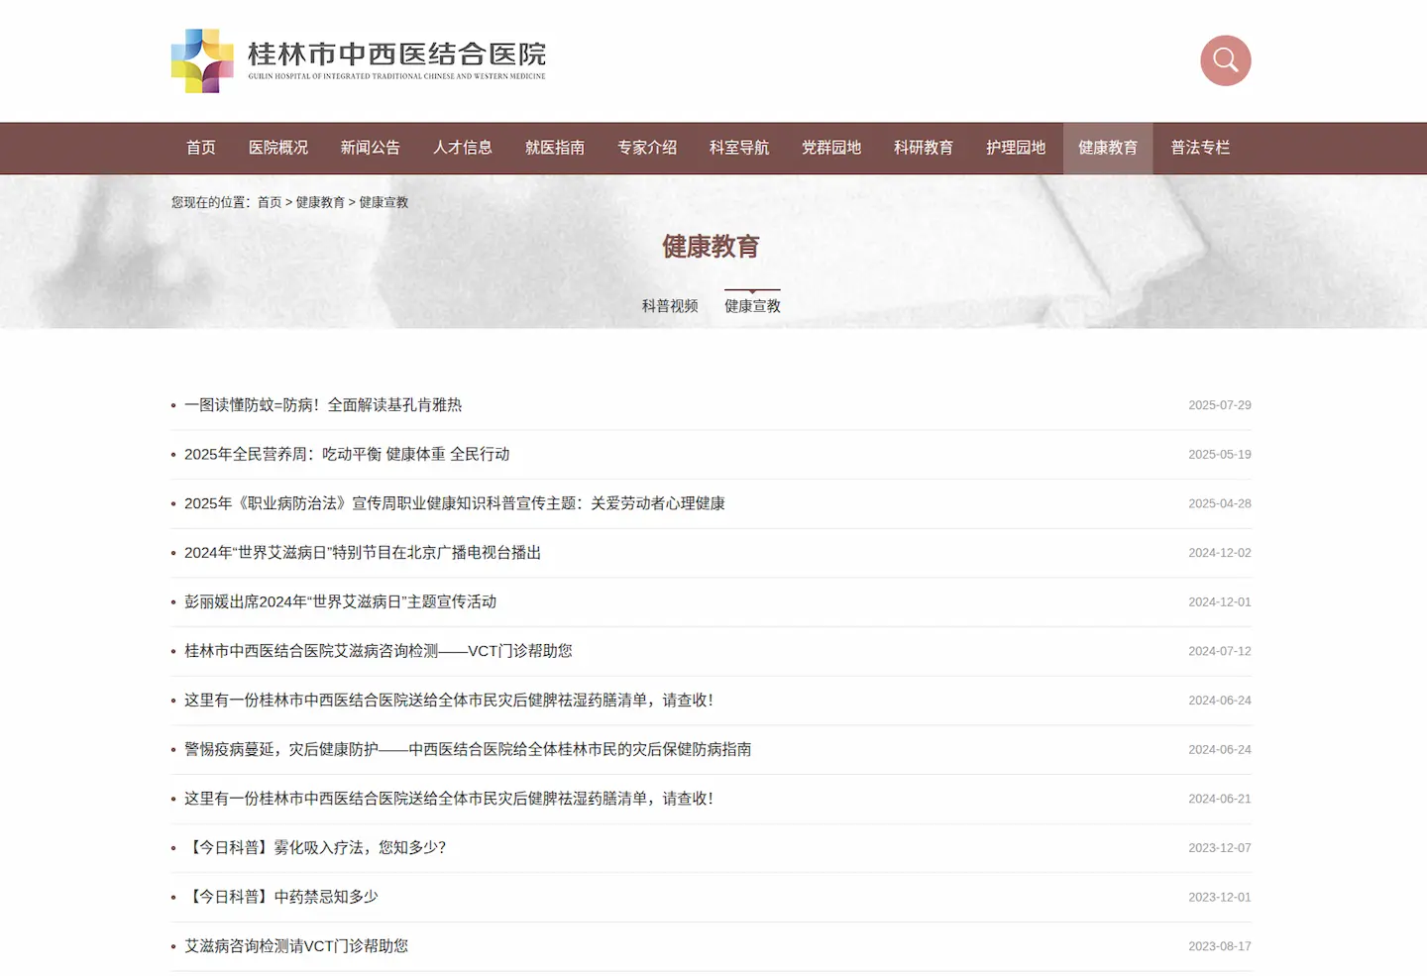Navigate to 科室导航
Screen dimensions: 1427x976
pyautogui.click(x=739, y=148)
